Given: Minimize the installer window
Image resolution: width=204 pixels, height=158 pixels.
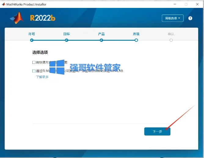Looking at the screenshot, I should (x=175, y=4).
